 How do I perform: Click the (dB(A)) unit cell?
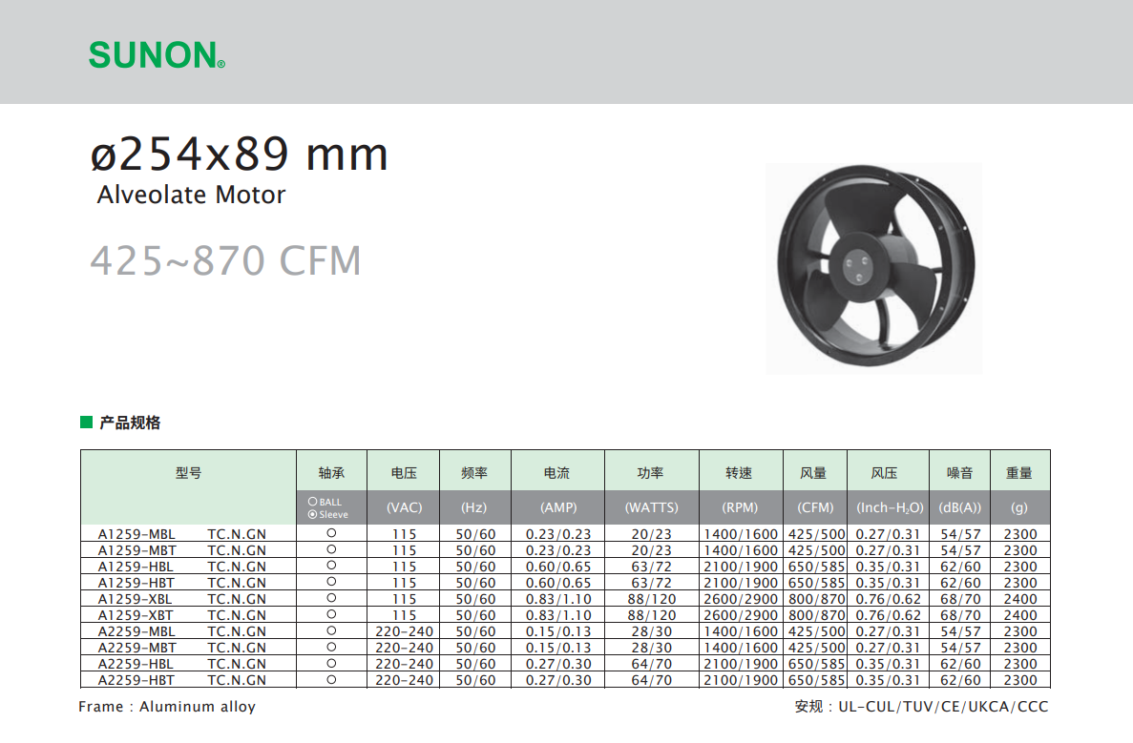pyautogui.click(x=959, y=507)
